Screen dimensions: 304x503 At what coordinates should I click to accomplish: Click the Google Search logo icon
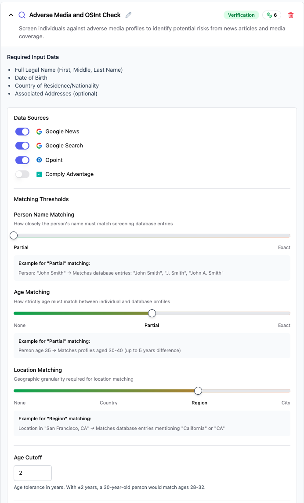39,146
